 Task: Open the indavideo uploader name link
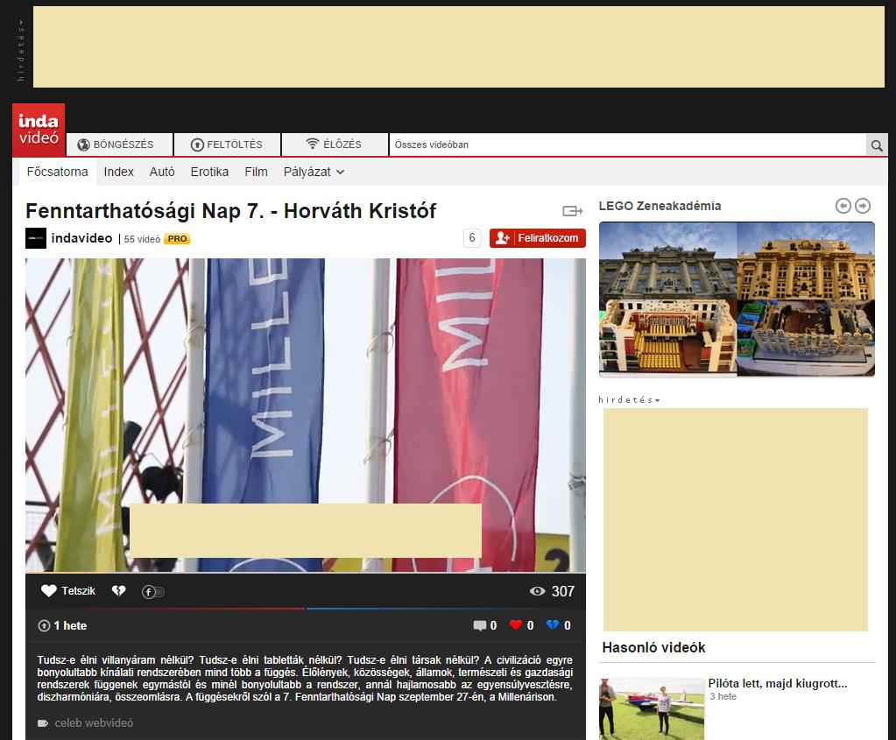(x=81, y=238)
